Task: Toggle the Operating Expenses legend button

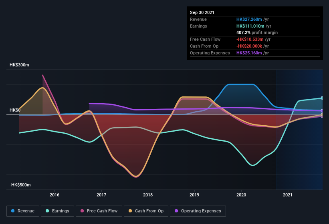Action: click(x=198, y=211)
